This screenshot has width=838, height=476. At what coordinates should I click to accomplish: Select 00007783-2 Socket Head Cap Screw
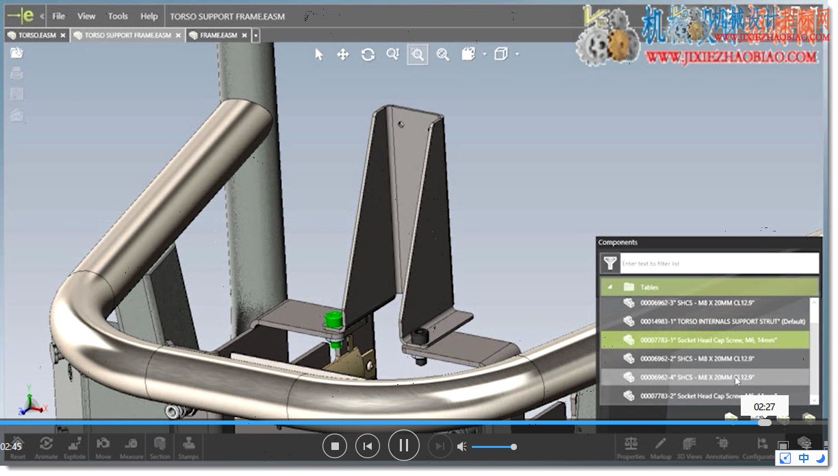(705, 395)
